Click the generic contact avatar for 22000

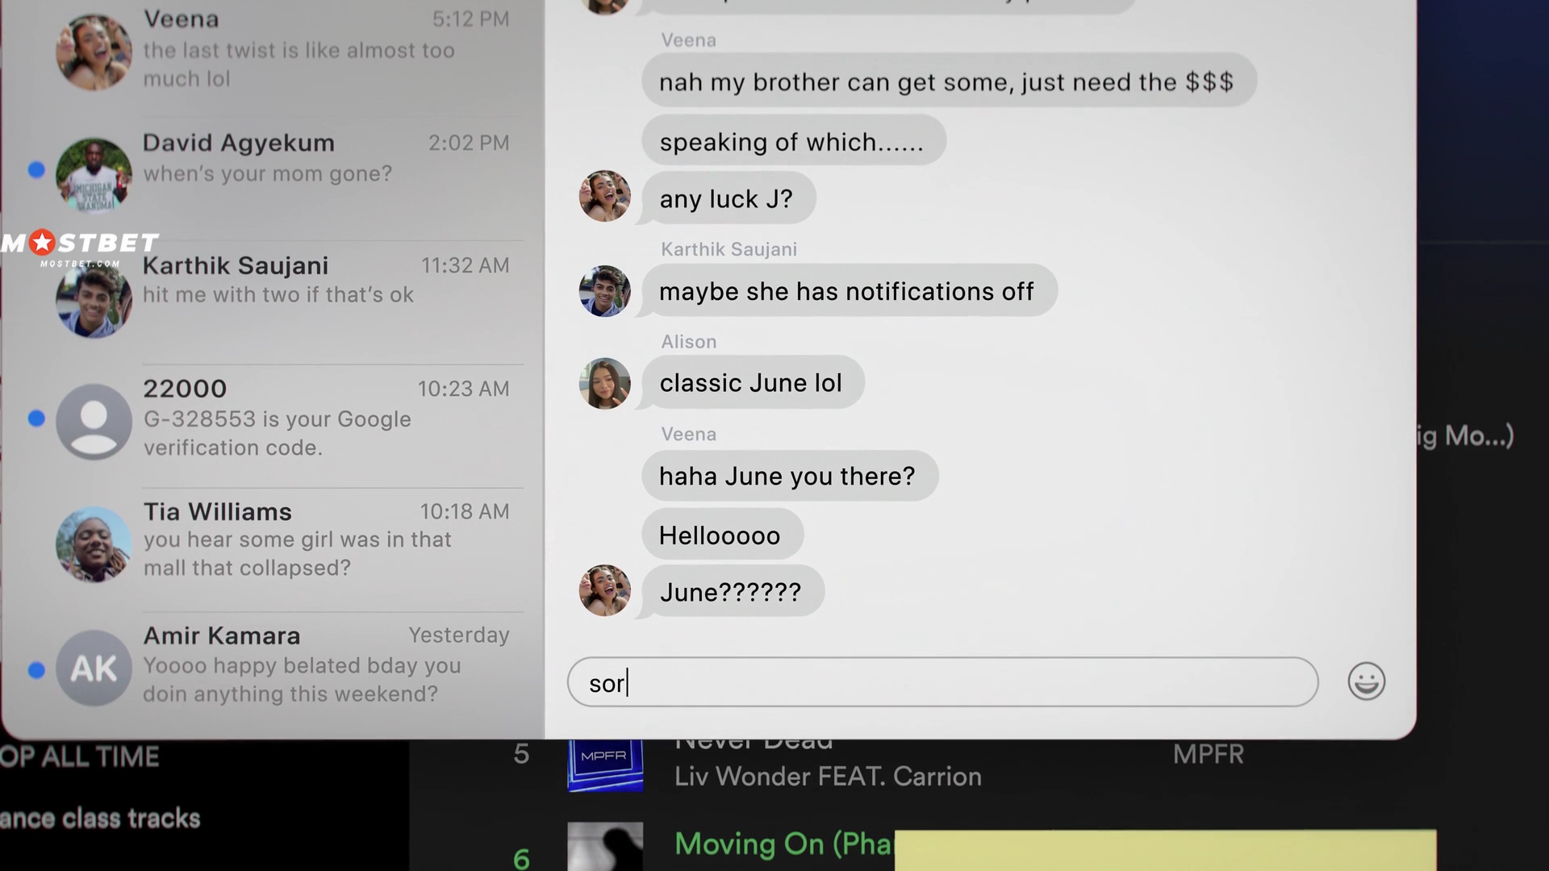[94, 421]
